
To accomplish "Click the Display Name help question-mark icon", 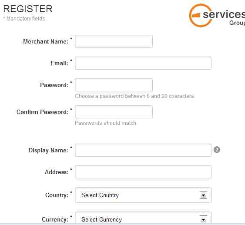I will coord(217,150).
